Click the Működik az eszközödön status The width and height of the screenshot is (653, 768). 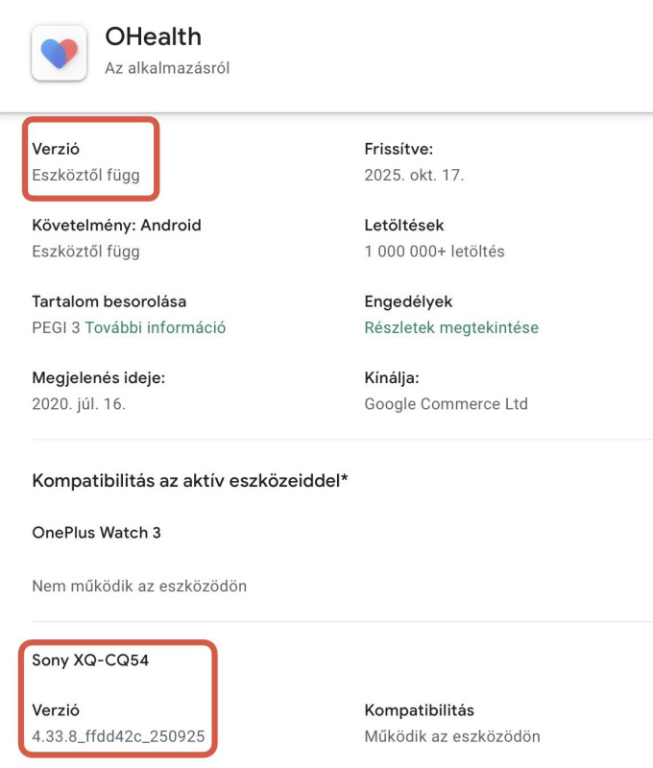452,736
